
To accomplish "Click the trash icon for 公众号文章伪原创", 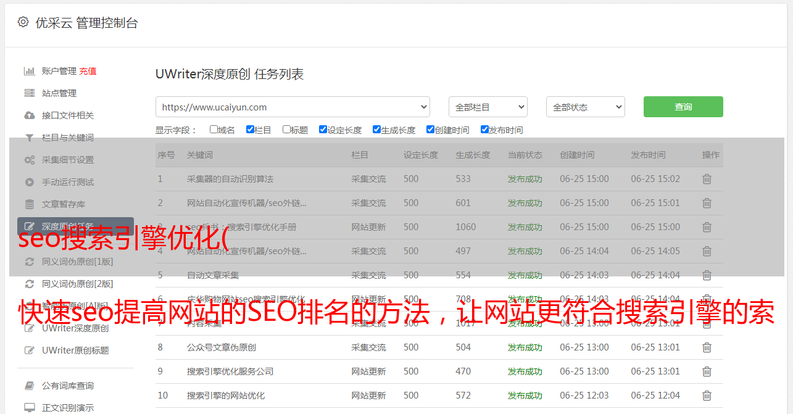I will 707,347.
